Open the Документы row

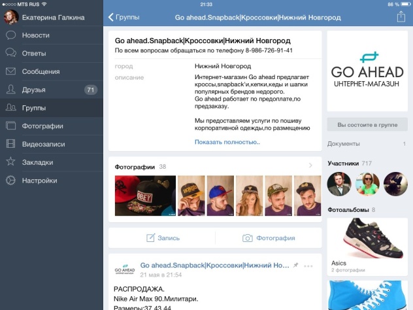point(367,144)
